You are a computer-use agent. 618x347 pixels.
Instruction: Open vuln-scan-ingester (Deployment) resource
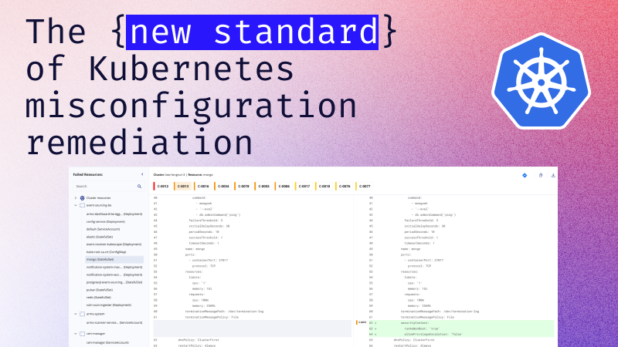pyautogui.click(x=109, y=305)
